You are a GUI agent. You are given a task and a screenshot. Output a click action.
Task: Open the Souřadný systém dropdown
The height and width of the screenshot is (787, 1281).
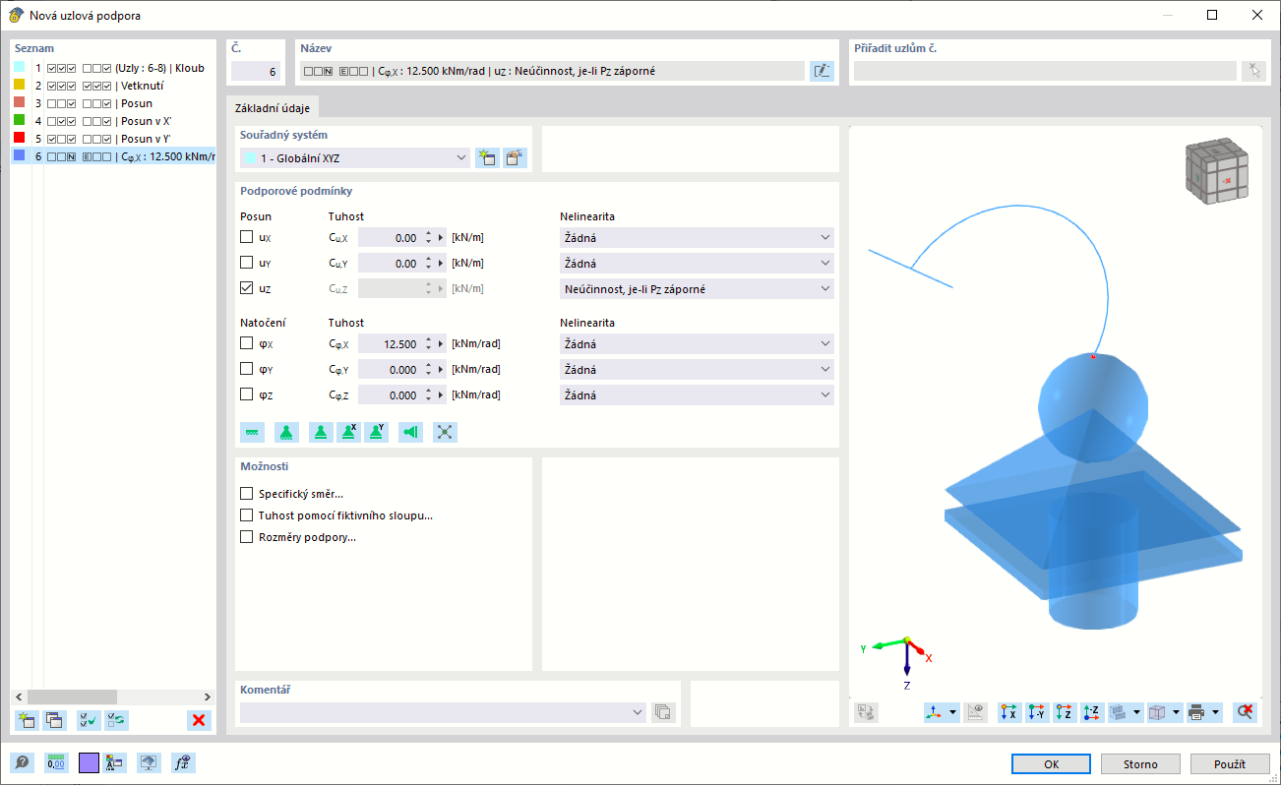(355, 158)
